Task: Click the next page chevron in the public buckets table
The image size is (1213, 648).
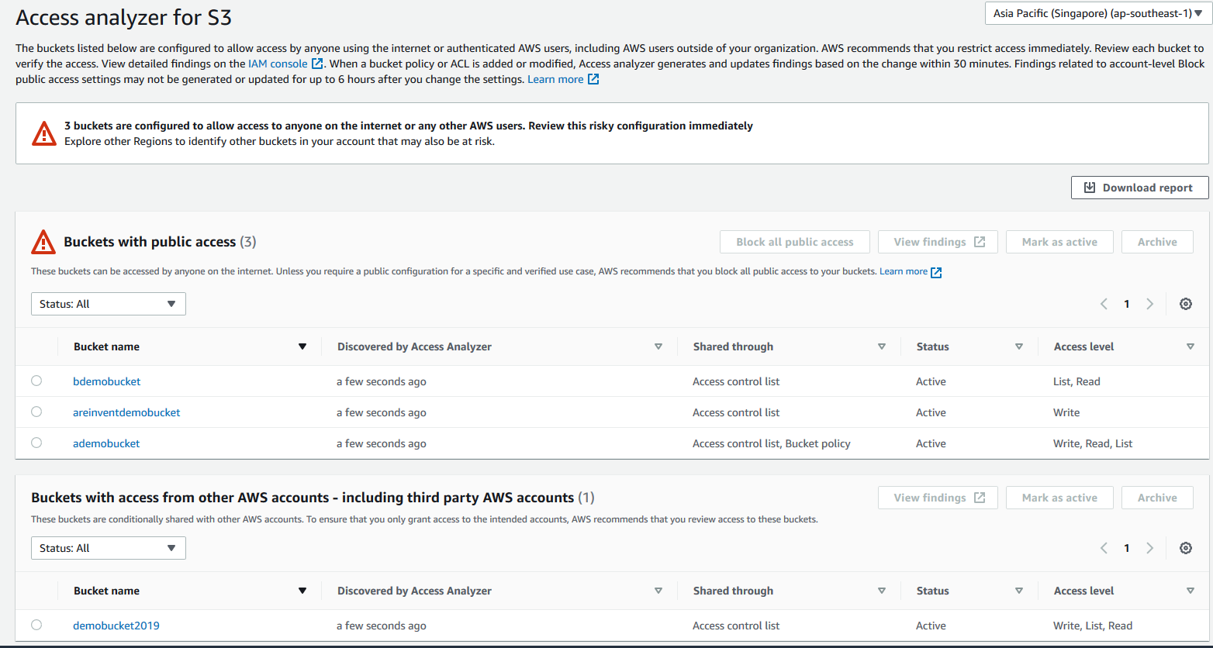Action: coord(1150,303)
